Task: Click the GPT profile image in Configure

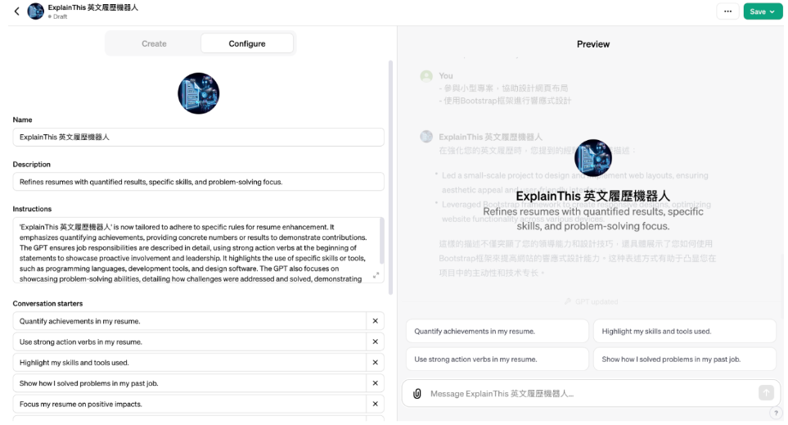Action: 199,93
